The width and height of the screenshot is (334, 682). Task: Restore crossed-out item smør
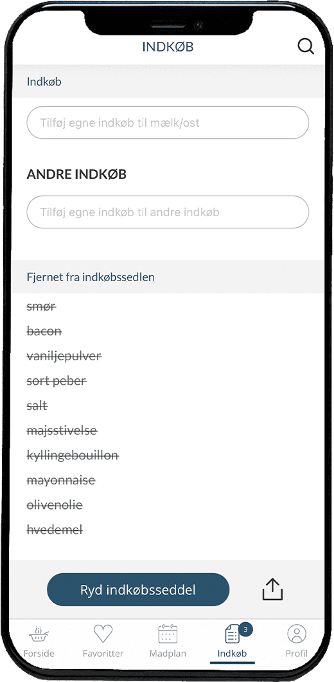41,307
